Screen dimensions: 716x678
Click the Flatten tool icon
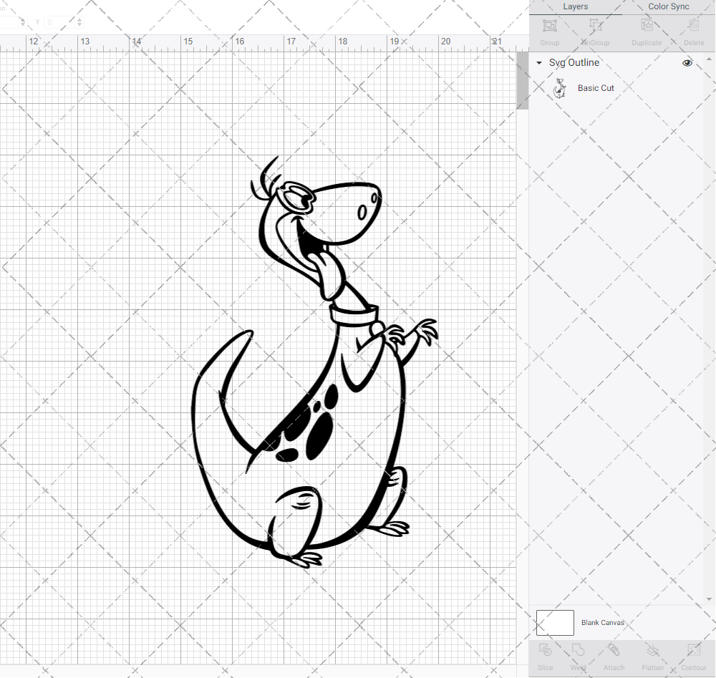pyautogui.click(x=652, y=650)
